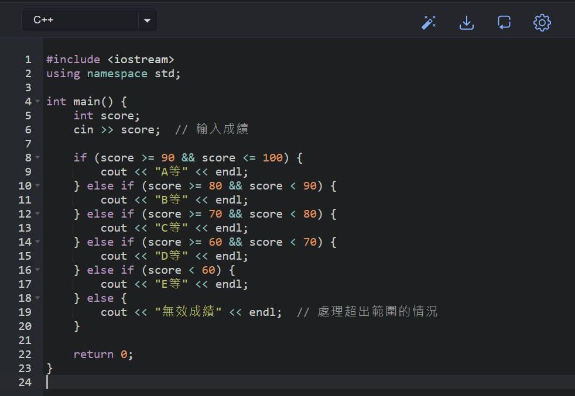575x396 pixels.
Task: Click line number 24 in the gutter
Action: (25, 382)
